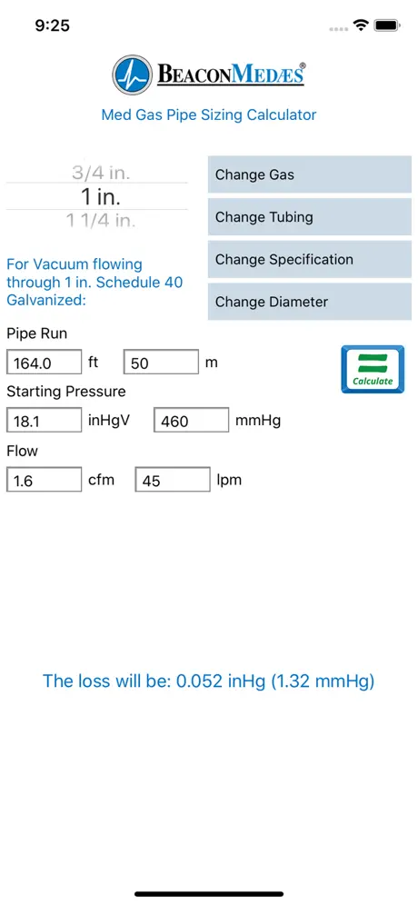Click the BeaconMedaes brand name text

[232, 74]
